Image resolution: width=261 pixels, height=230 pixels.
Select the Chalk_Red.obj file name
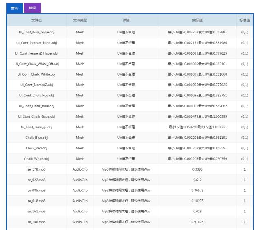tap(37, 148)
